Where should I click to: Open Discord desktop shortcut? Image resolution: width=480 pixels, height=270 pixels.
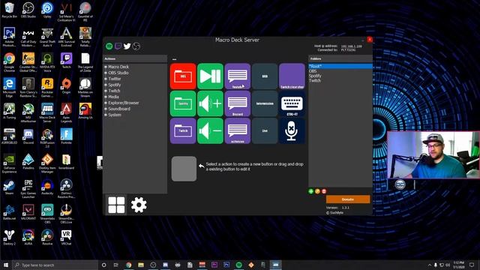28,136
